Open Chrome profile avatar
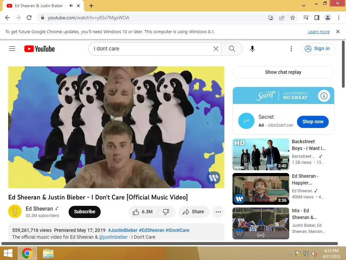The height and width of the screenshot is (260, 346). click(328, 18)
